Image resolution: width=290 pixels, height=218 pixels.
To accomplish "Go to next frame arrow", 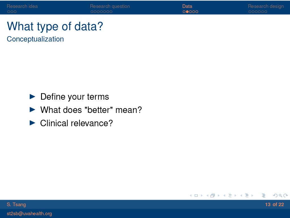I will point(219,195).
